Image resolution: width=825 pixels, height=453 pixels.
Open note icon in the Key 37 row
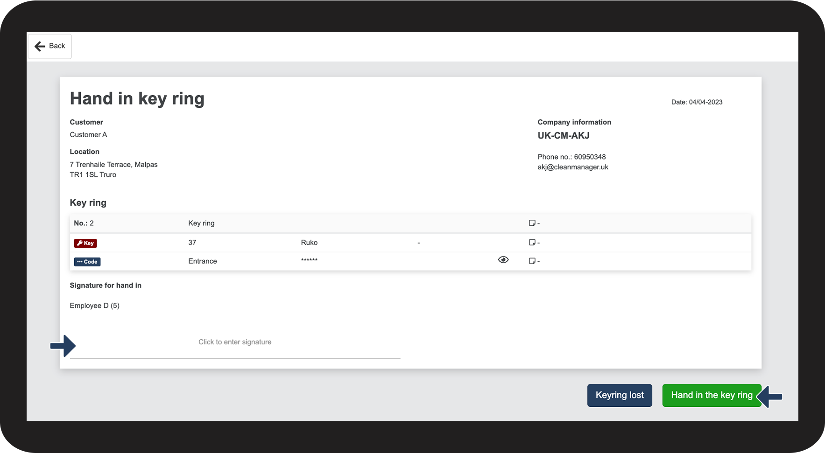(x=532, y=243)
